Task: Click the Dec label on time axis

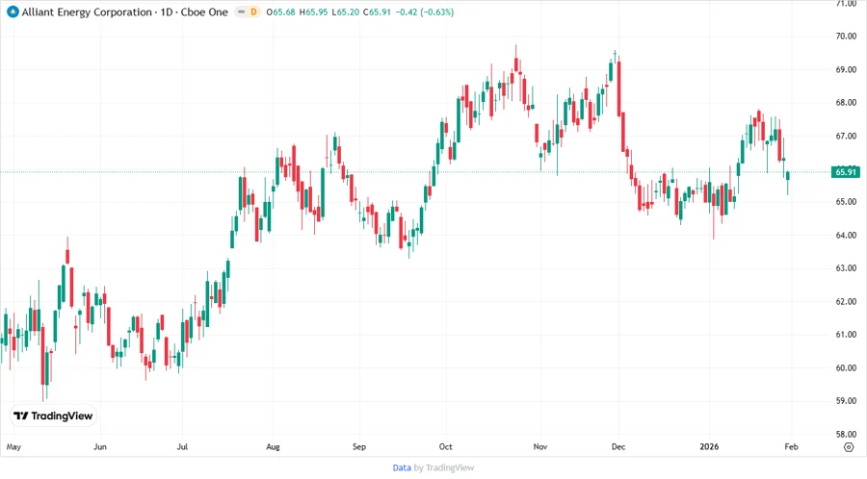Action: click(x=618, y=446)
